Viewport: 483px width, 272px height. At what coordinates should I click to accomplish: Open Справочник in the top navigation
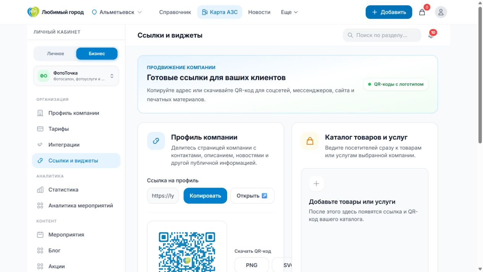coord(175,12)
